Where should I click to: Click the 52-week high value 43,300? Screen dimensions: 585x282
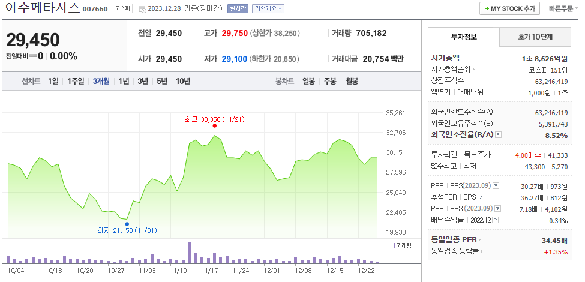point(535,166)
